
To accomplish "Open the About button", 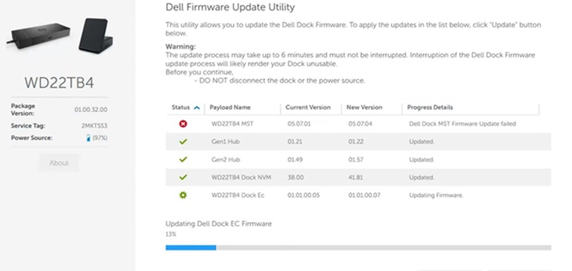I will (59, 163).
